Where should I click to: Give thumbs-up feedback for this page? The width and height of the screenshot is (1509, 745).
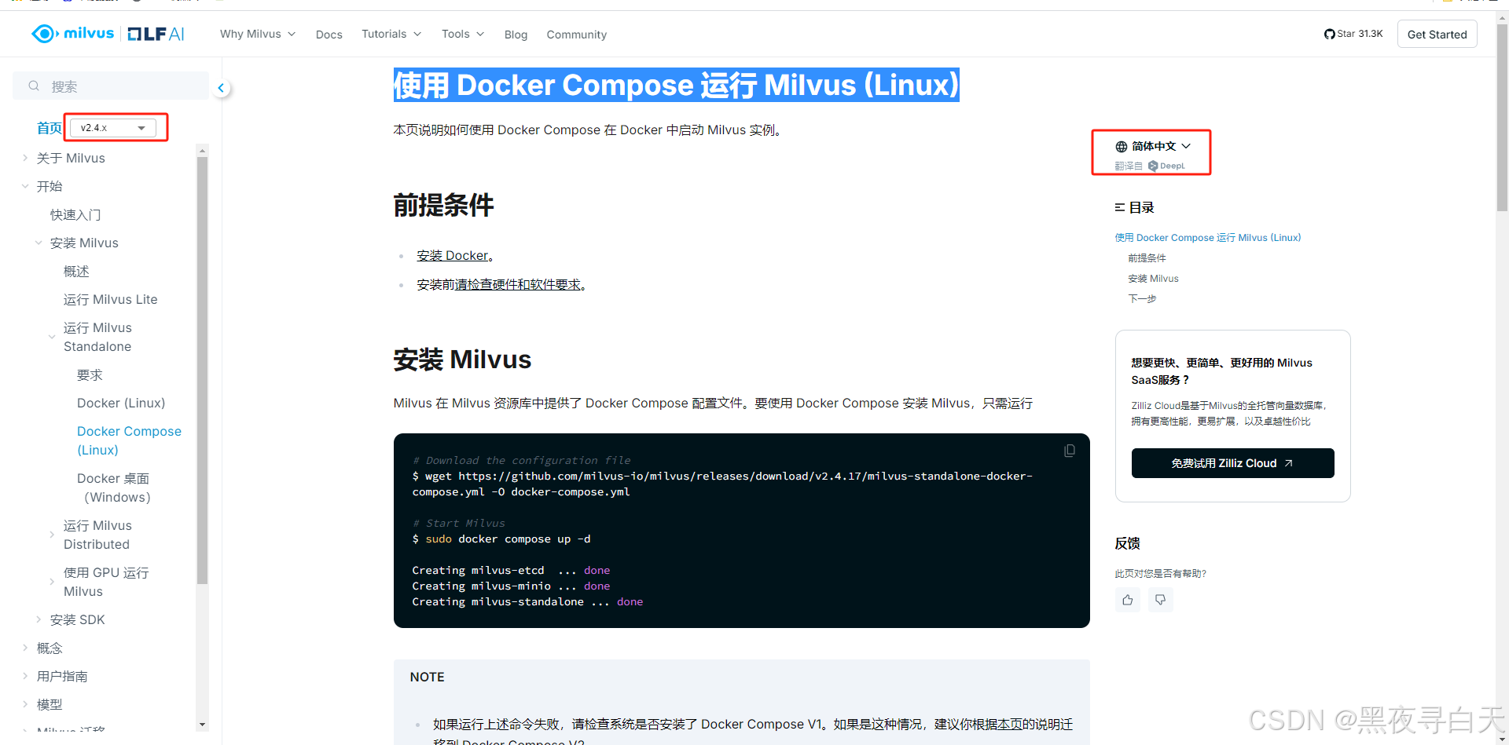1127,599
